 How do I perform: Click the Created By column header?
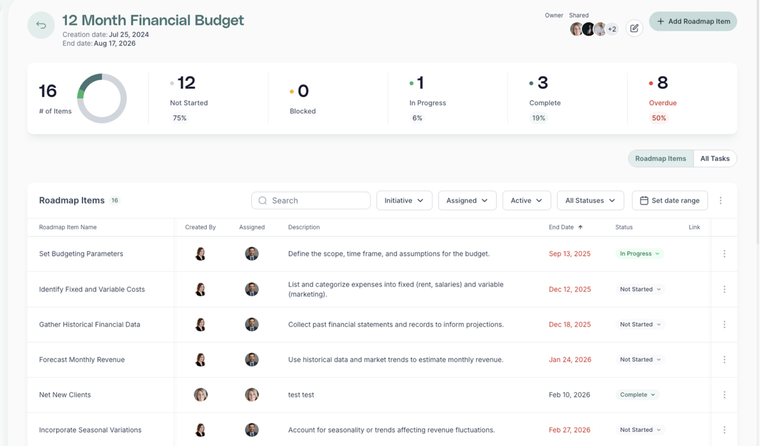coord(200,228)
